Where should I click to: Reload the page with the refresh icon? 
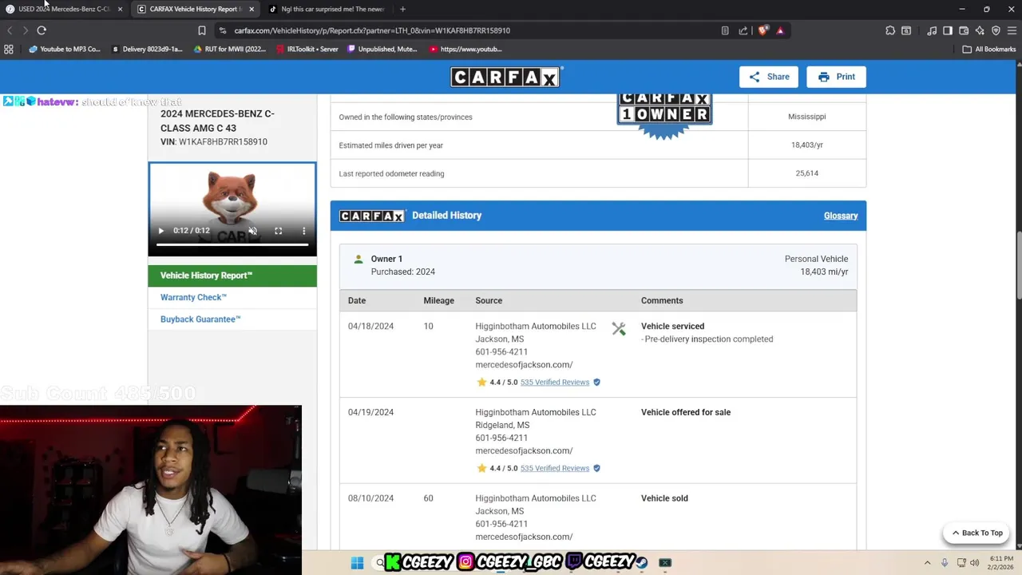tap(42, 30)
